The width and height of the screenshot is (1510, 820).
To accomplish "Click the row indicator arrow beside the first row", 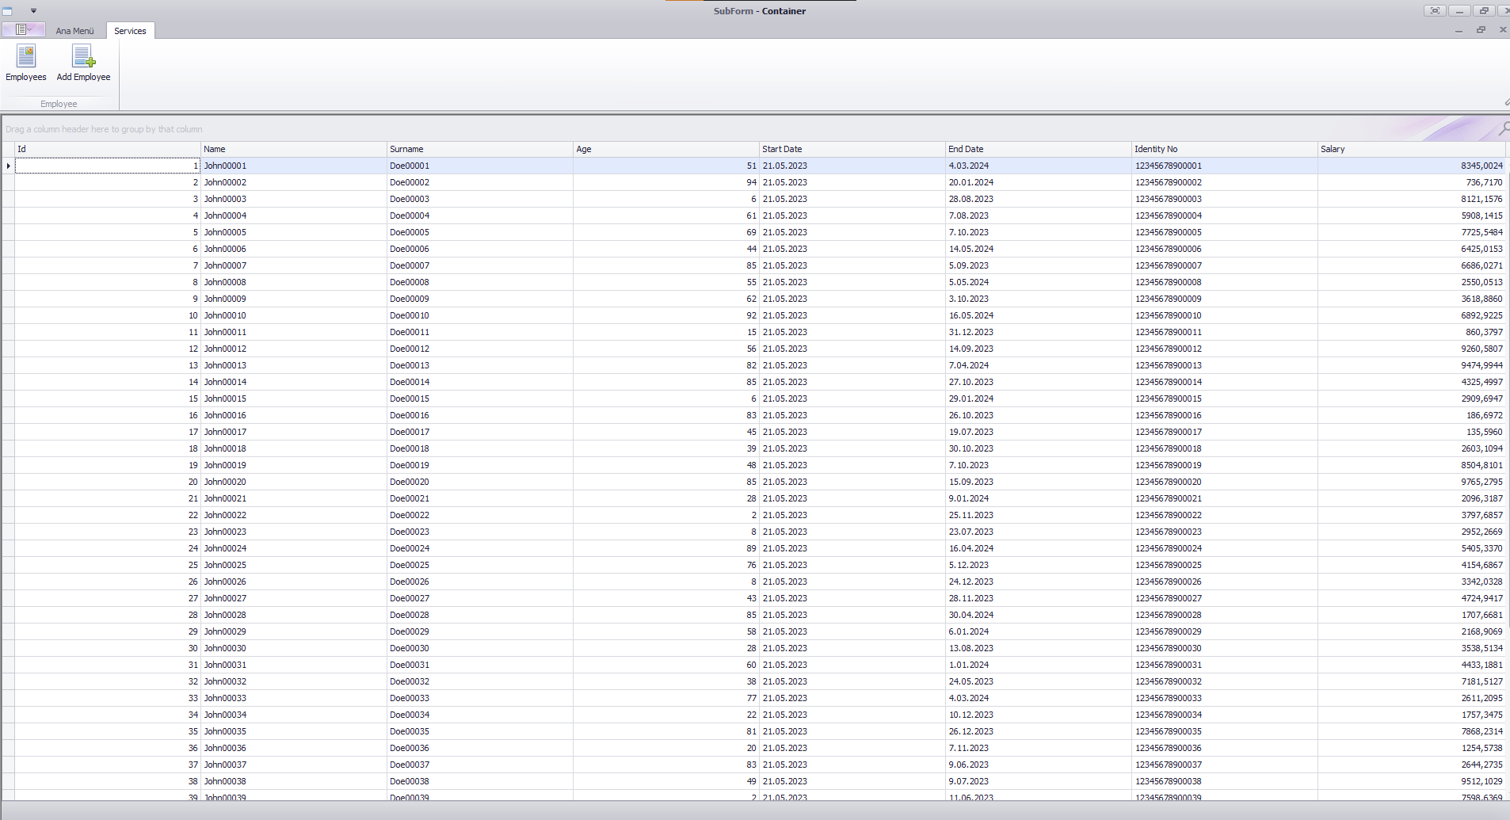I will click(6, 166).
